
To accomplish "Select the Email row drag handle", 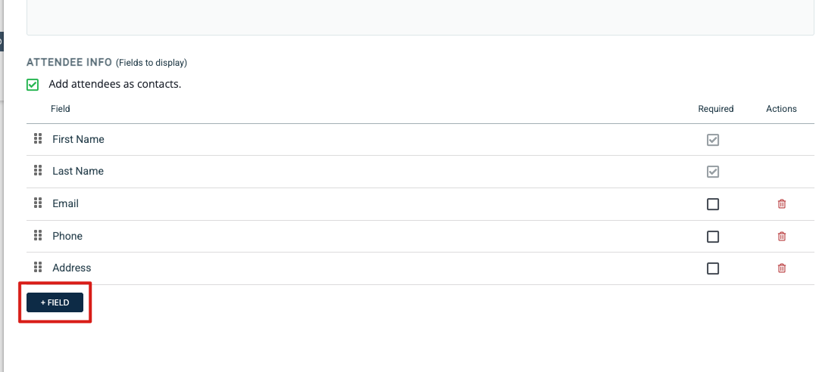I will (x=38, y=203).
